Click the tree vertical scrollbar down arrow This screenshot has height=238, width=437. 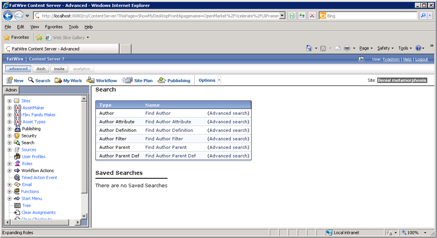pos(84,216)
